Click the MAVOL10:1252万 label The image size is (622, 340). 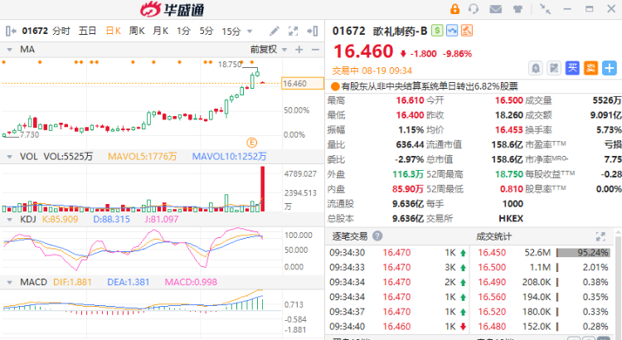(x=229, y=157)
